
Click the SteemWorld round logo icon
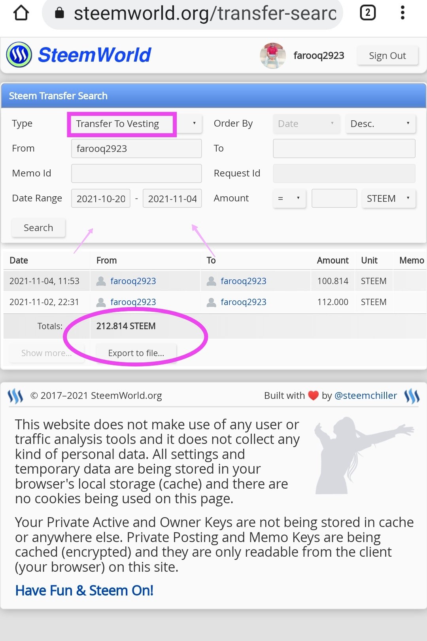(x=19, y=55)
